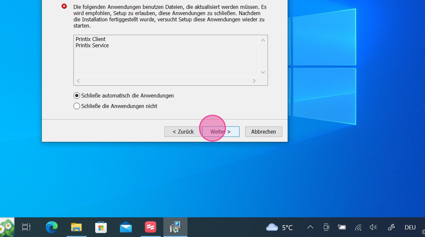The image size is (425, 237).
Task: Open battery status in tray
Action: click(x=342, y=227)
